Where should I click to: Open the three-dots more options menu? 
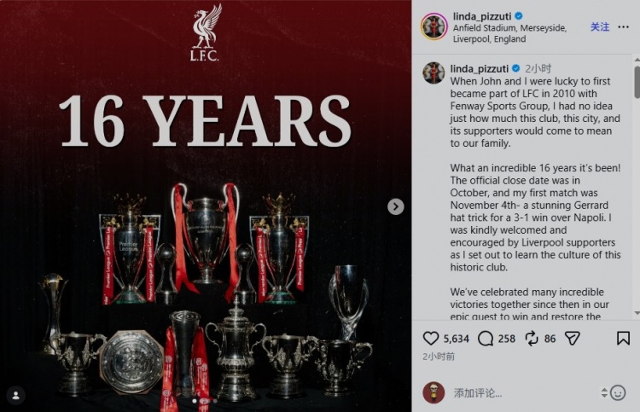tap(623, 27)
